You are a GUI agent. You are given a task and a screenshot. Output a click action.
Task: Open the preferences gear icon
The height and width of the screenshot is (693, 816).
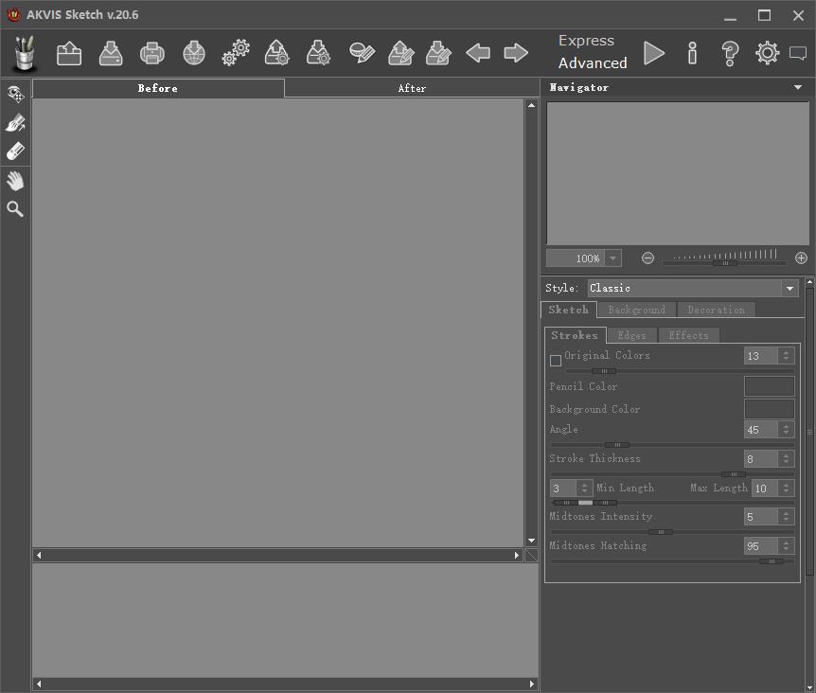click(x=767, y=53)
